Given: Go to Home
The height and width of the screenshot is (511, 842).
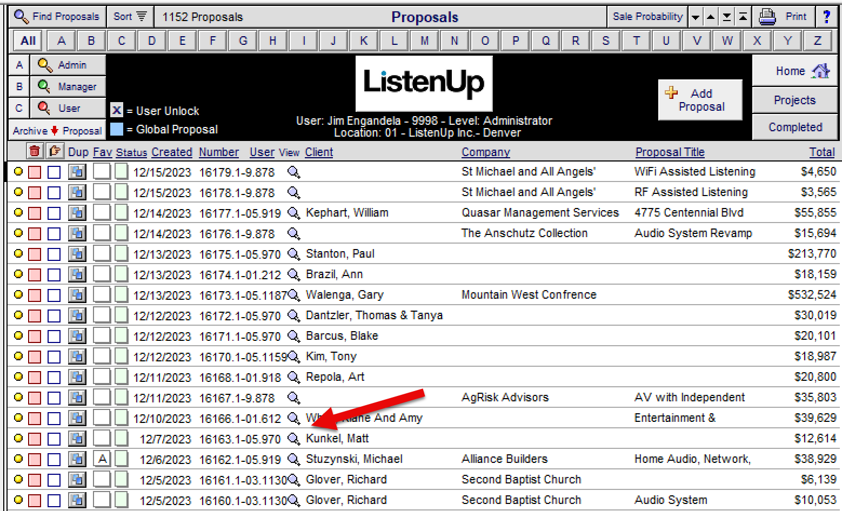Looking at the screenshot, I should point(794,71).
